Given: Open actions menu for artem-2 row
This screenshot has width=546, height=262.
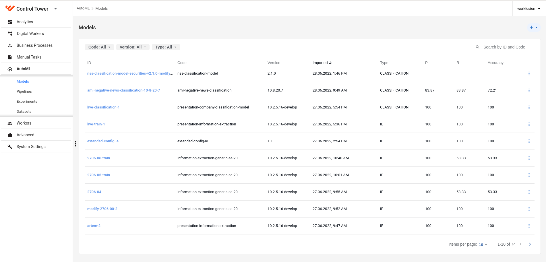Looking at the screenshot, I should 529,226.
